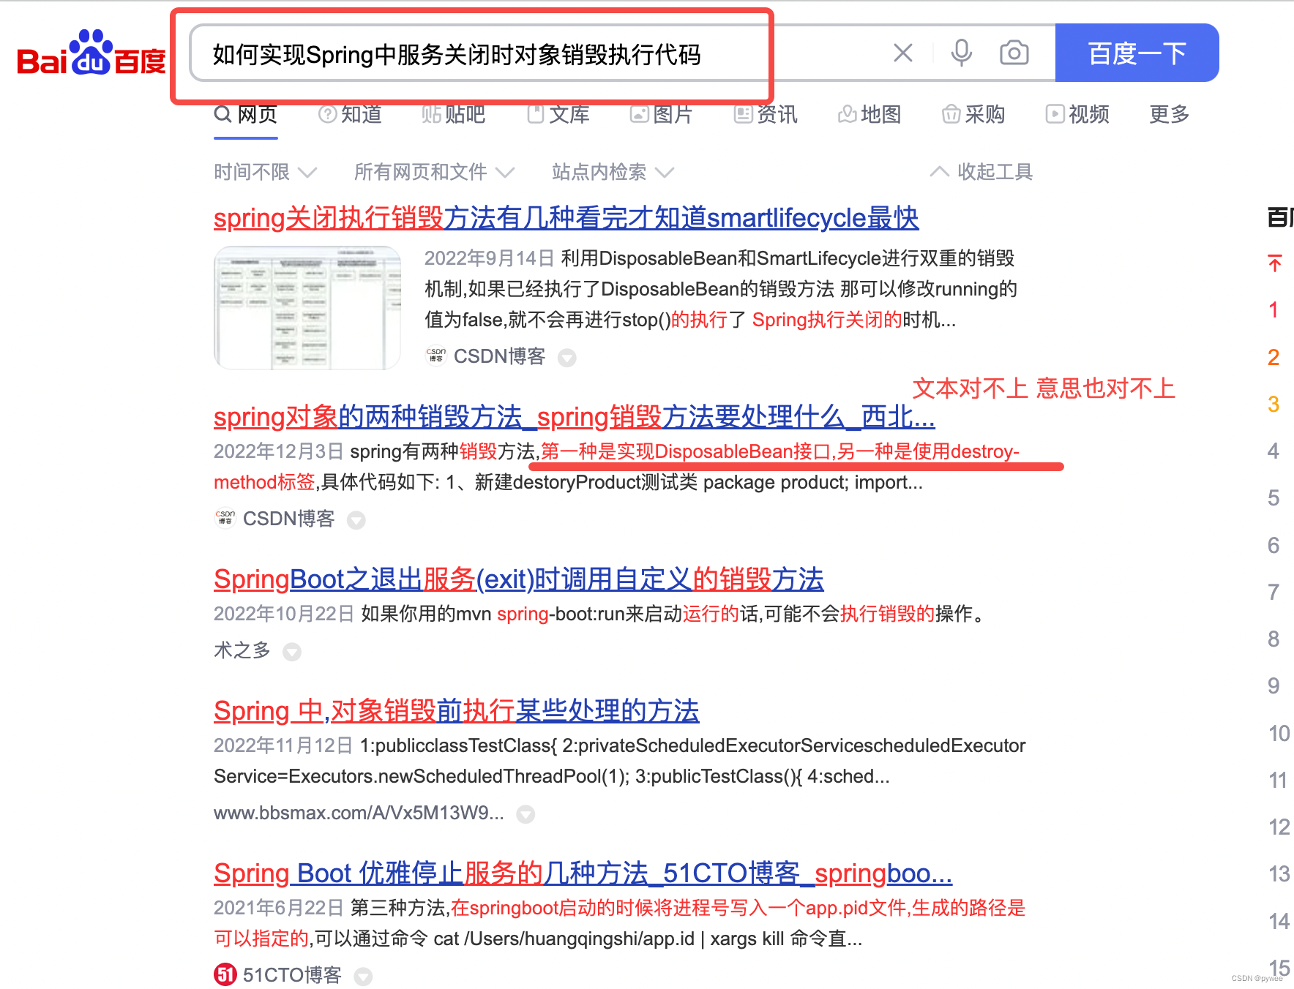The image size is (1294, 989).
Task: Click the www.bbsmax.com source URL
Action: click(359, 813)
